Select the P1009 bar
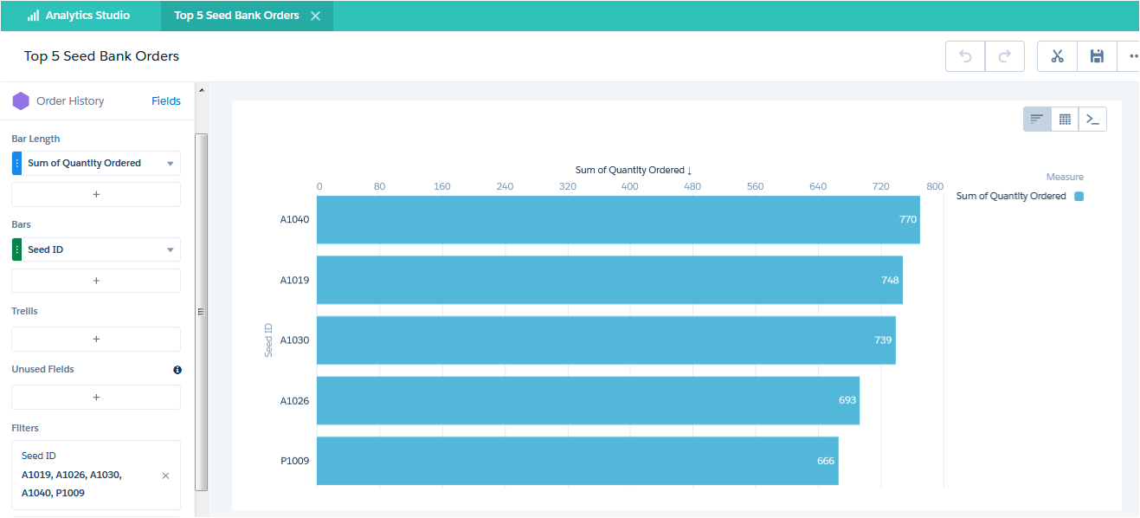Screen dimensions: 1140x518 tap(577, 461)
